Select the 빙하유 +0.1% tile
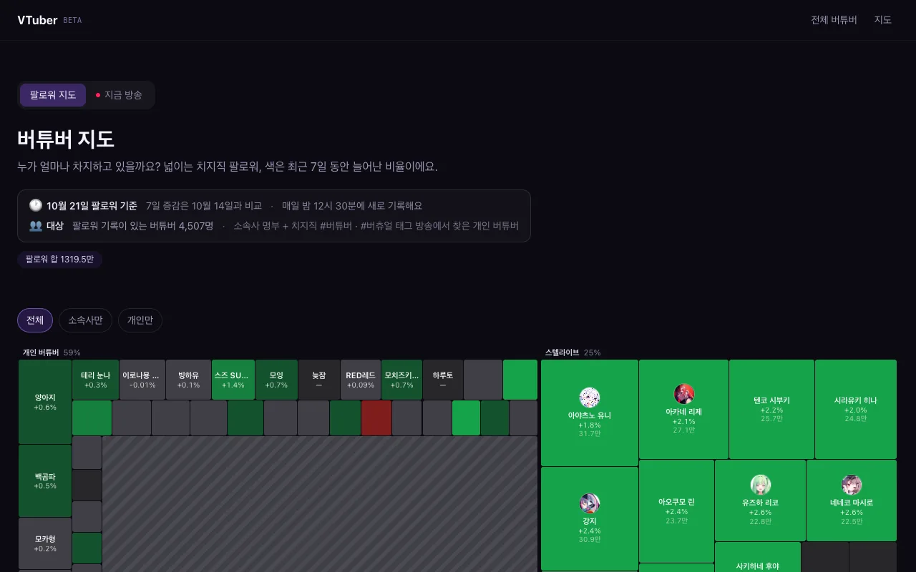 (189, 380)
